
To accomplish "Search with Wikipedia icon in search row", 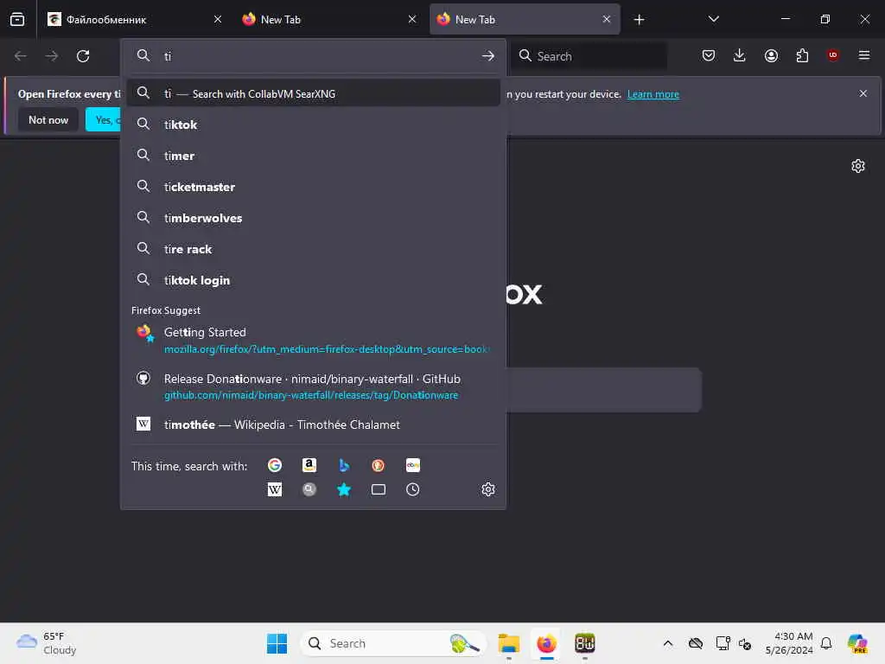I will [275, 489].
